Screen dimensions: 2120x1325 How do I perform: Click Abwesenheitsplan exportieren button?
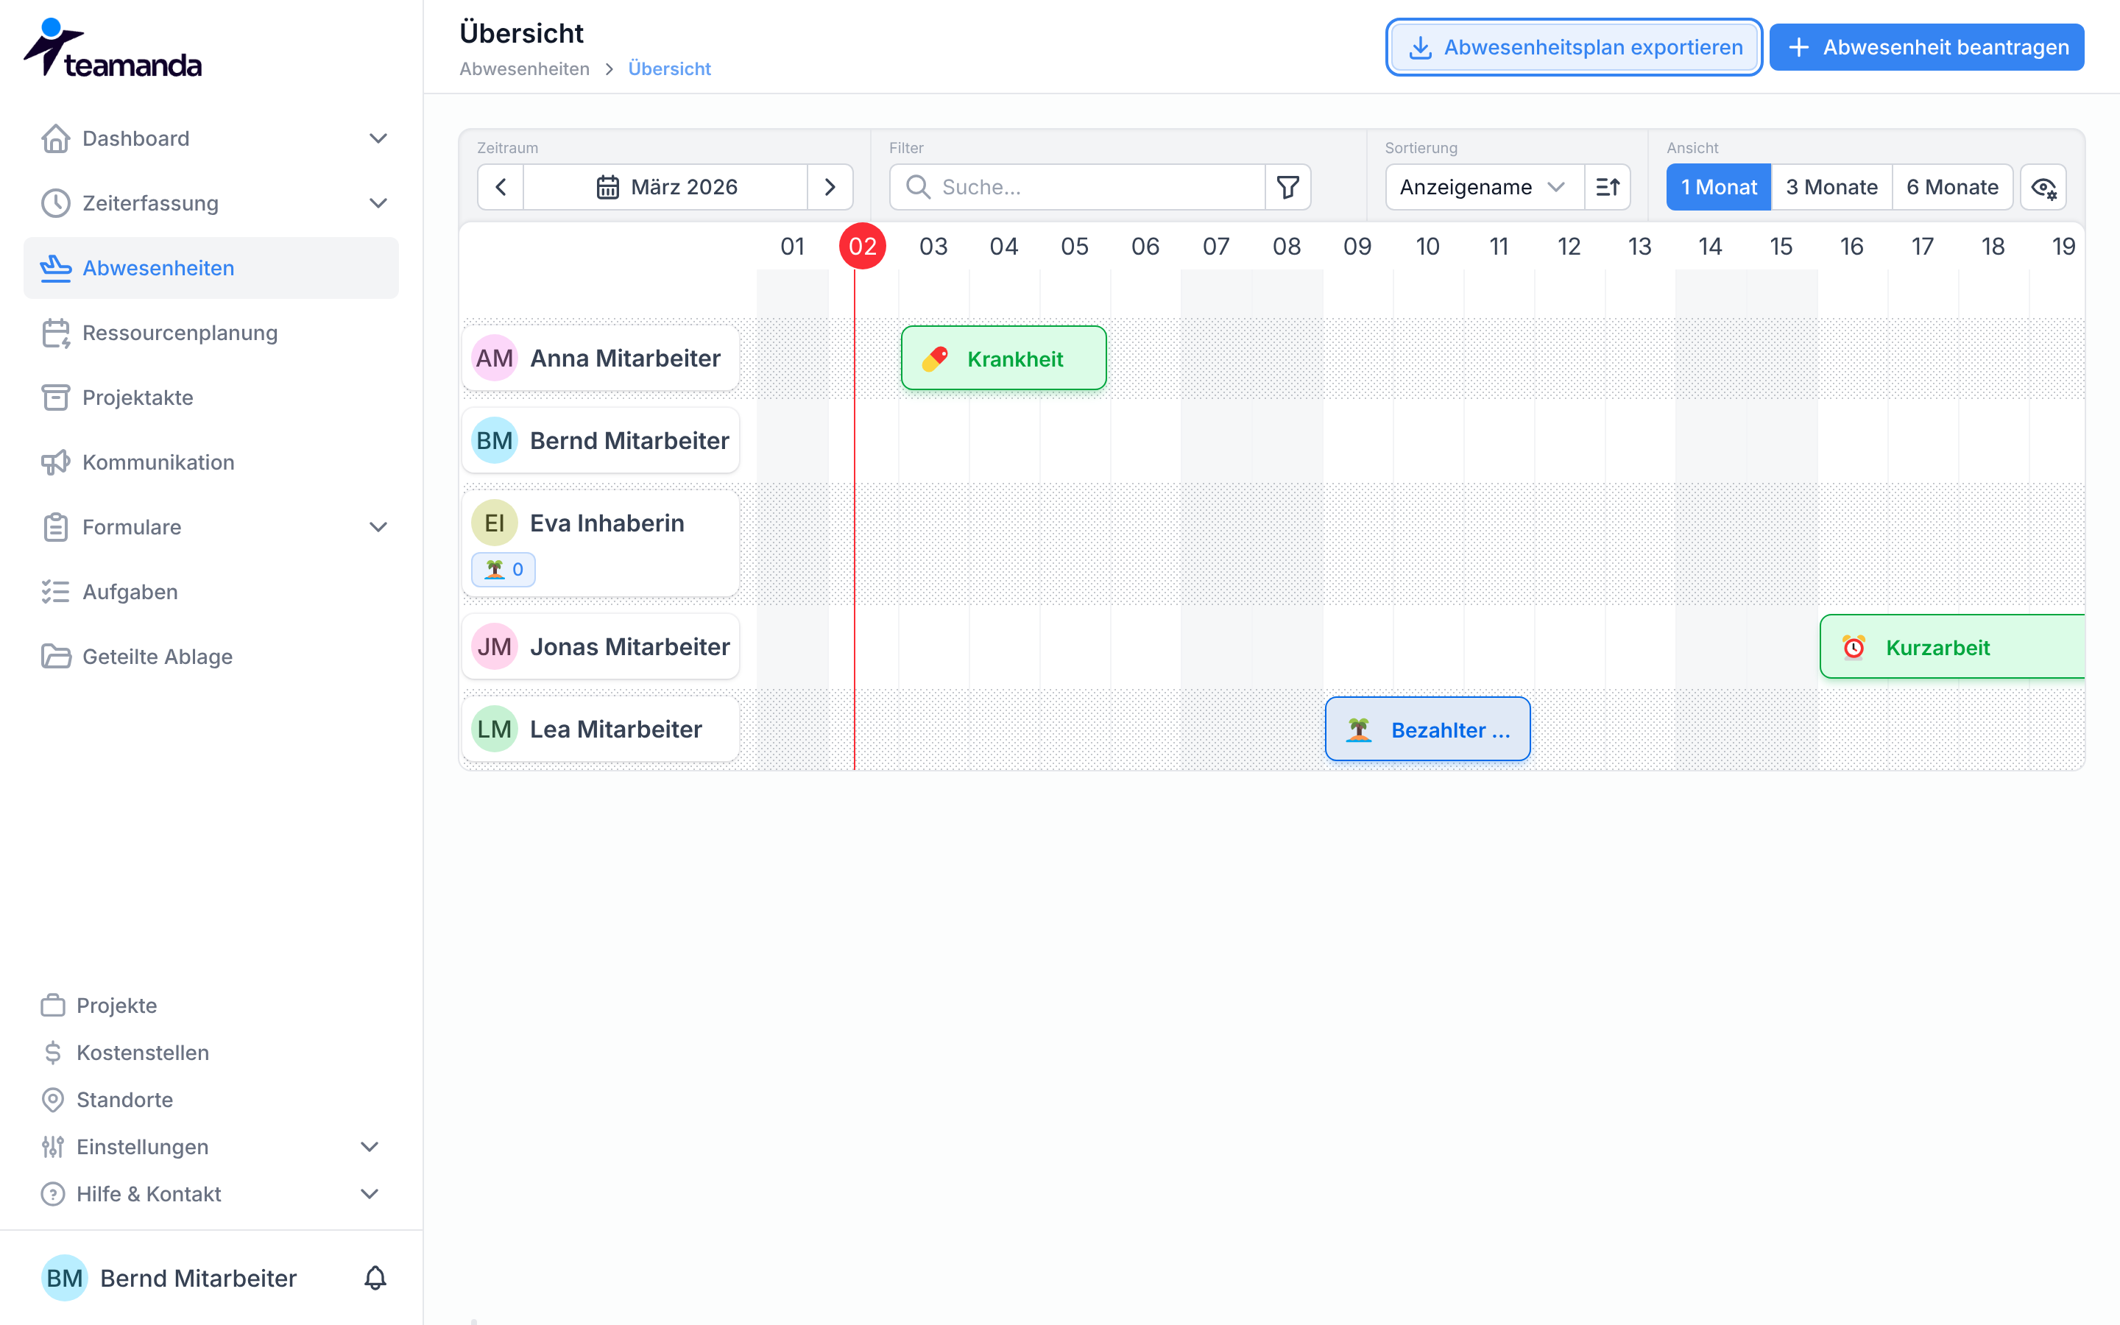pos(1573,47)
